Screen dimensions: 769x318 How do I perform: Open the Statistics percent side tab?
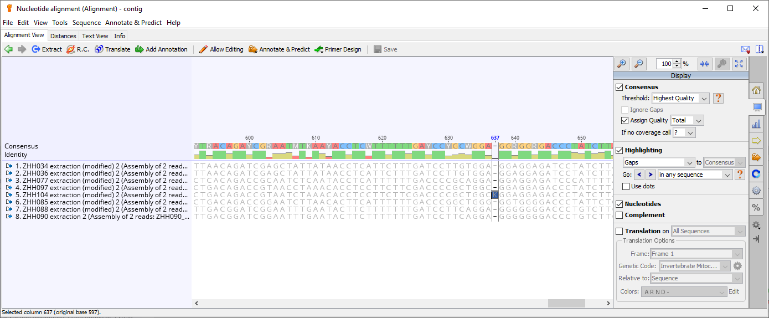point(756,208)
